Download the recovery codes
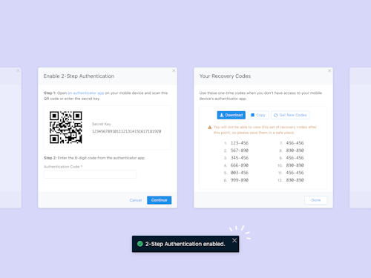Screen dimensions: 371x278 click(232, 115)
